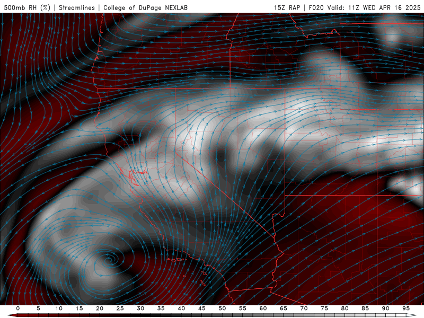The width and height of the screenshot is (424, 318).
Task: Click the colorbar value label "90"
Action: pos(385,308)
